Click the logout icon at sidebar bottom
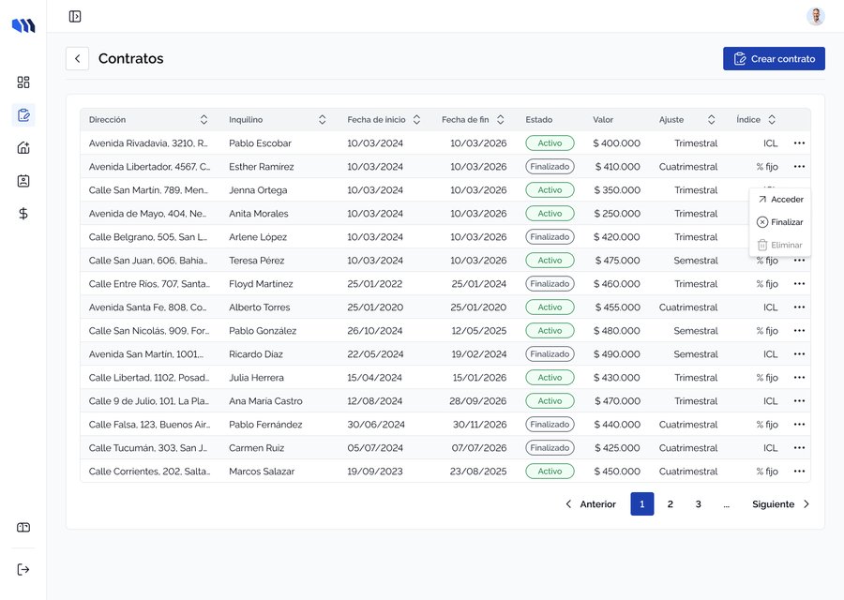 (x=23, y=569)
